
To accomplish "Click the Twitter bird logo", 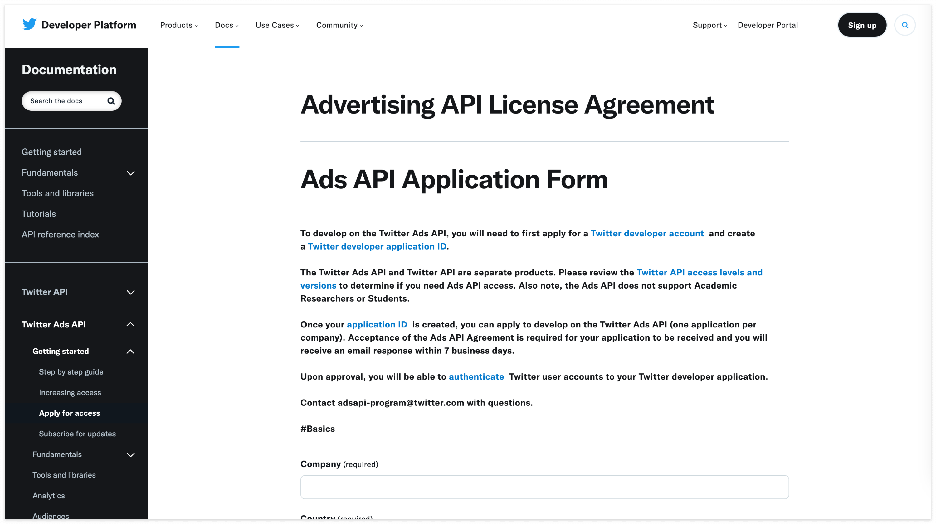I will [29, 24].
